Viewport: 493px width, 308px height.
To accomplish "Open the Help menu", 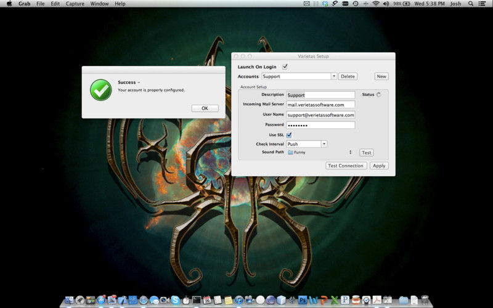I will pos(120,4).
